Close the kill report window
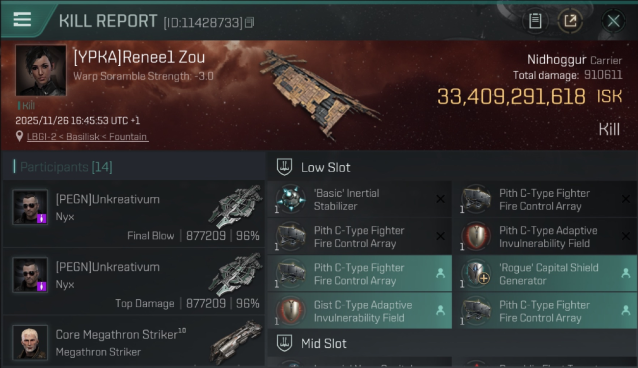 [x=613, y=21]
